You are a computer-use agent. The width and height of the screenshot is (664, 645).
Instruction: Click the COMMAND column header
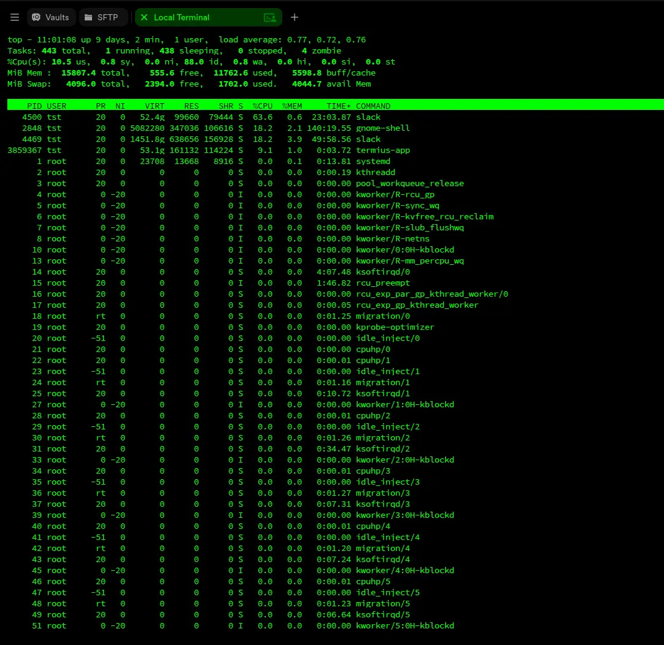pos(373,106)
